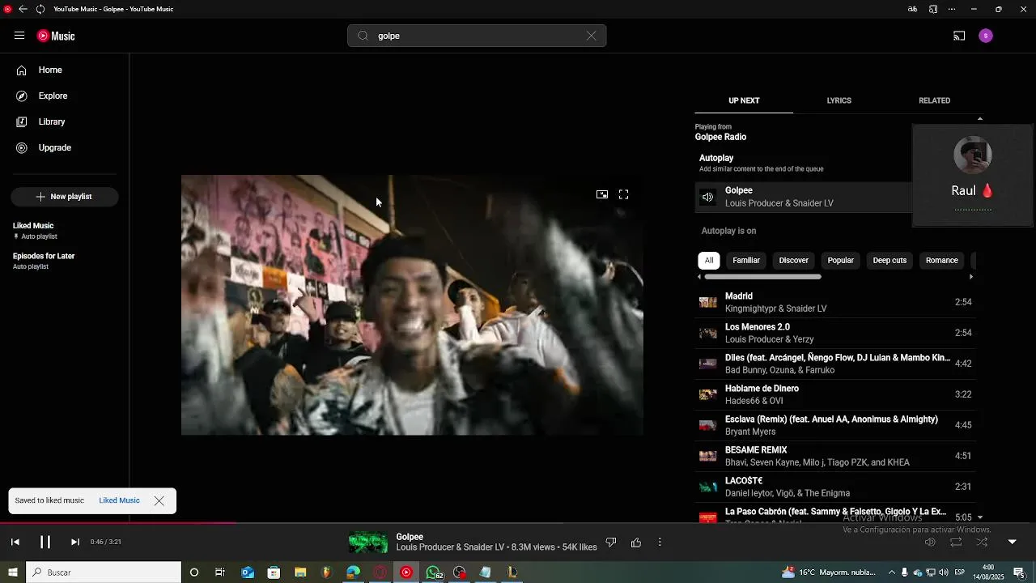This screenshot has width=1036, height=583.
Task: Collapse the player page with the down arrow
Action: (x=1012, y=542)
